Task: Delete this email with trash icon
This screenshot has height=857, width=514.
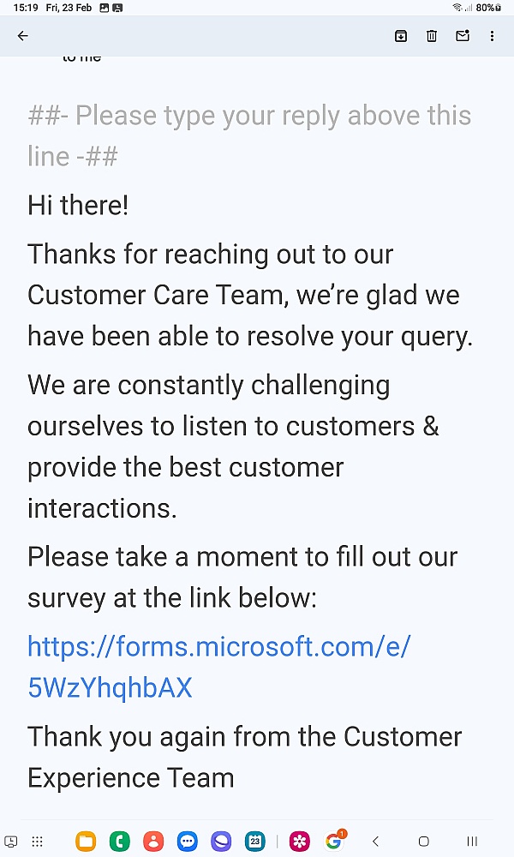Action: [432, 36]
